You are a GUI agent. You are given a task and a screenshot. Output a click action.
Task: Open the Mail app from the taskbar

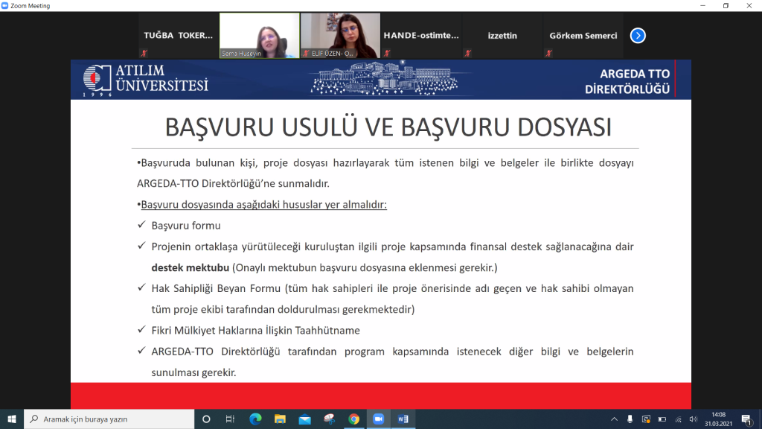point(304,419)
